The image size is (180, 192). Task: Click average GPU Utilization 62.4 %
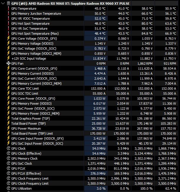(171, 188)
